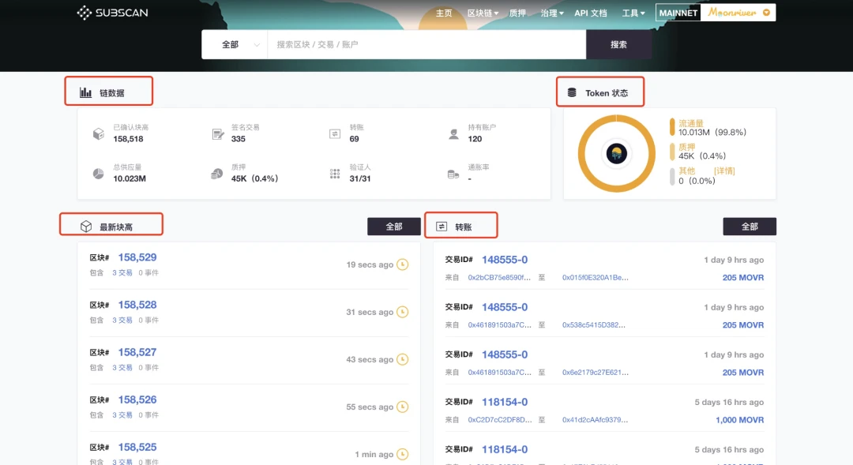Click the total issuance pie icon
The height and width of the screenshot is (465, 853).
click(99, 174)
